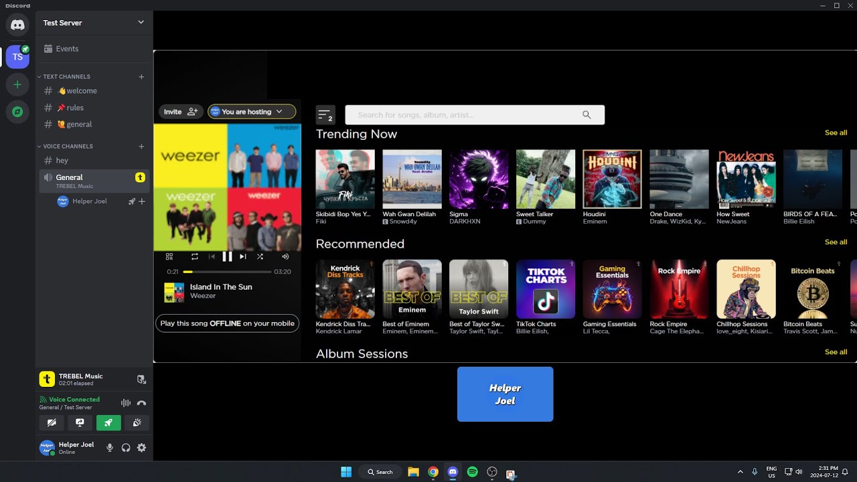Open the You are hosting dropdown
The width and height of the screenshot is (857, 482).
(252, 112)
